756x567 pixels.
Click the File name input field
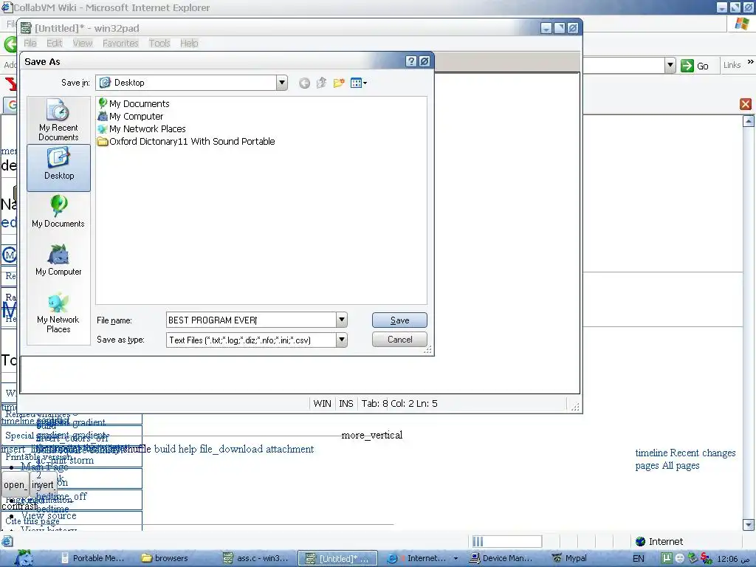point(251,320)
